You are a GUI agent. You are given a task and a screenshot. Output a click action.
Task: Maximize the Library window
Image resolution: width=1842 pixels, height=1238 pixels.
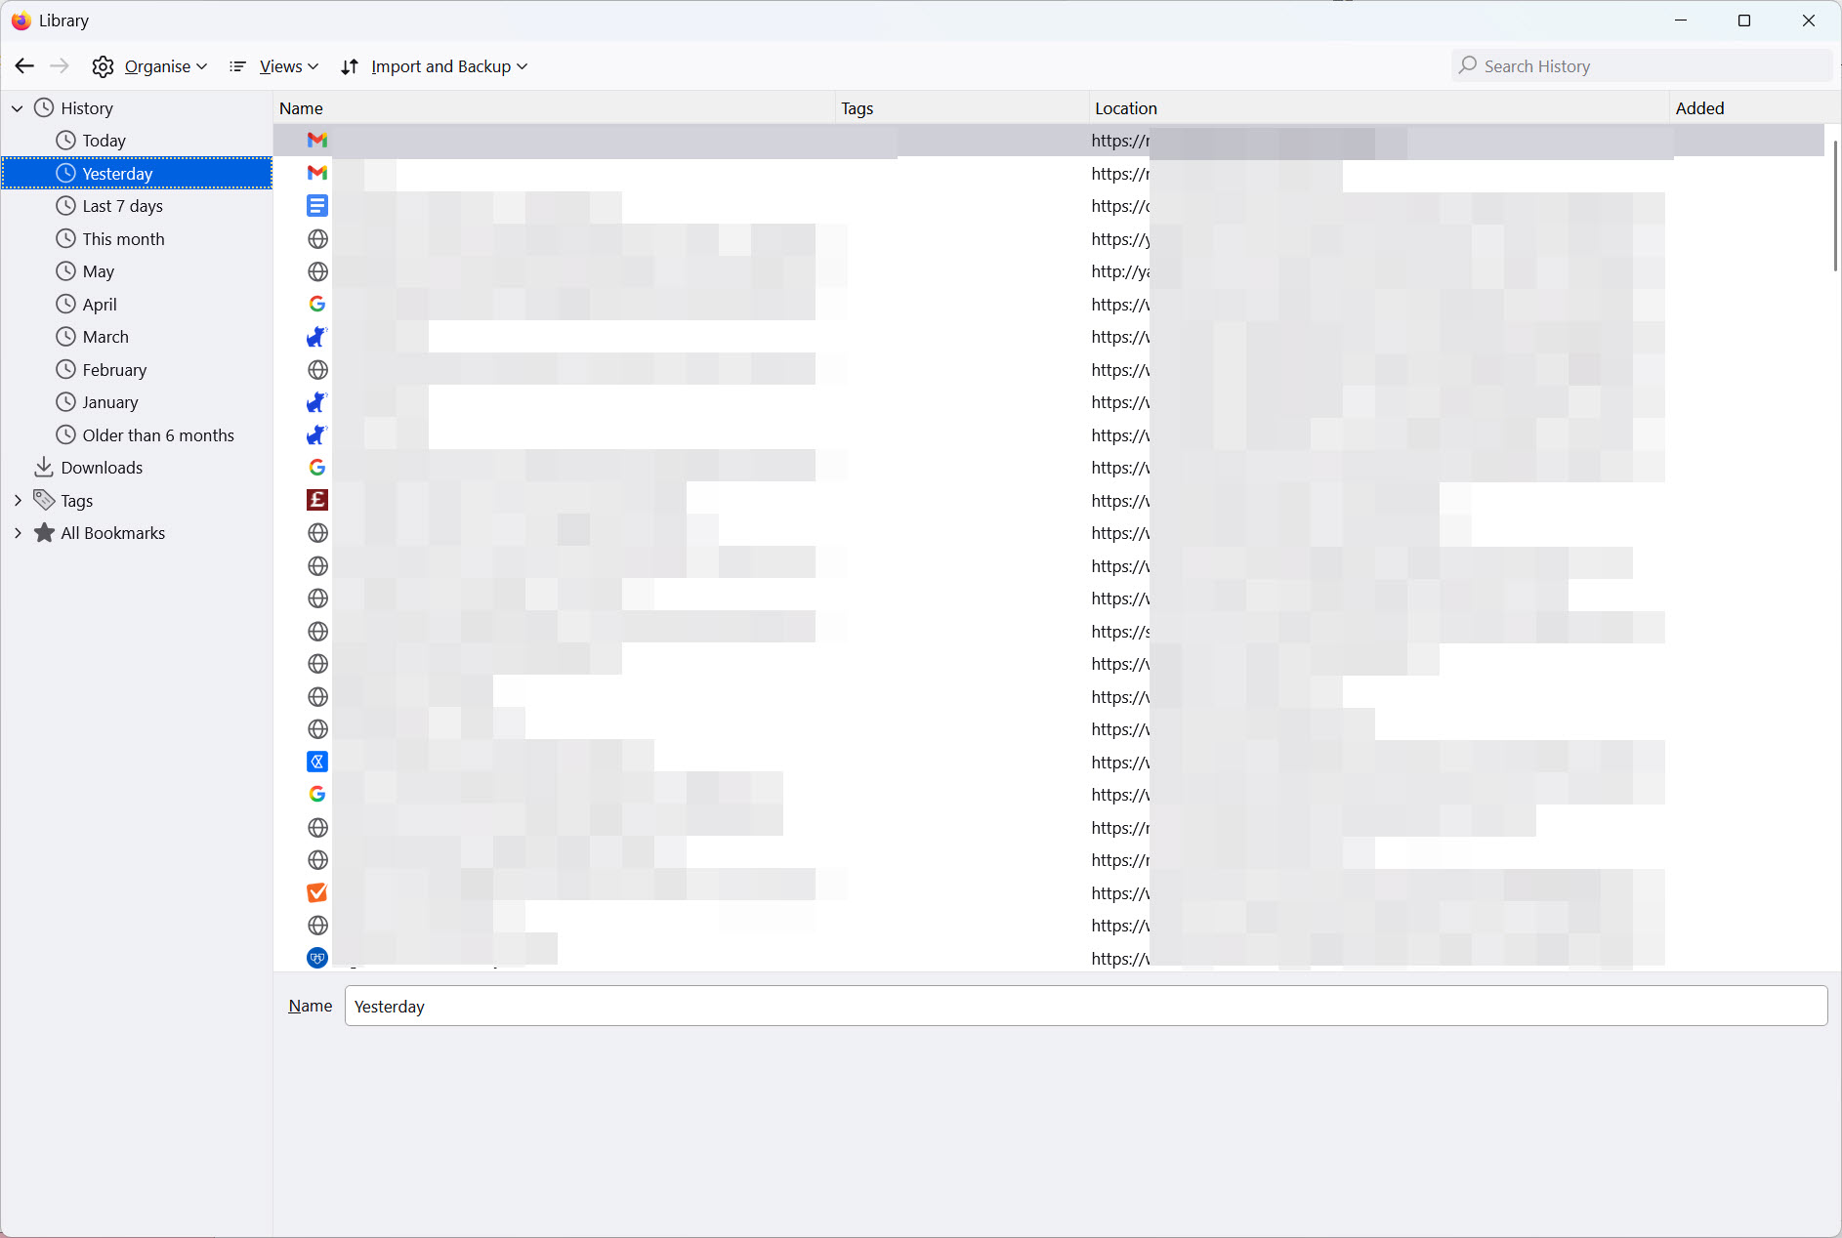coord(1744,21)
